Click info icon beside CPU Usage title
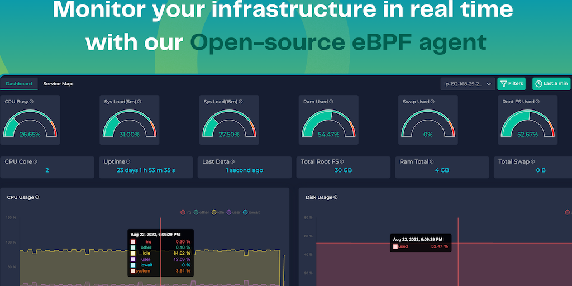 37,197
